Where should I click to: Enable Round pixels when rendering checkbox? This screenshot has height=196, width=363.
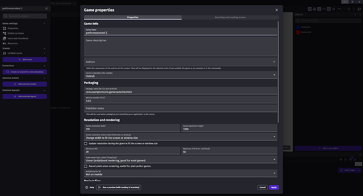86,166
